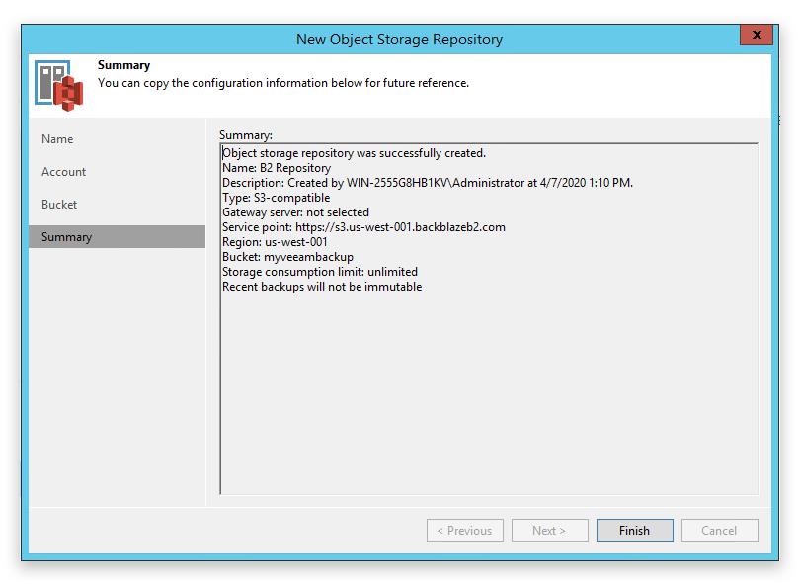Click the 'Type: S3-compatible' line
The width and height of the screenshot is (800, 584).
pos(276,198)
